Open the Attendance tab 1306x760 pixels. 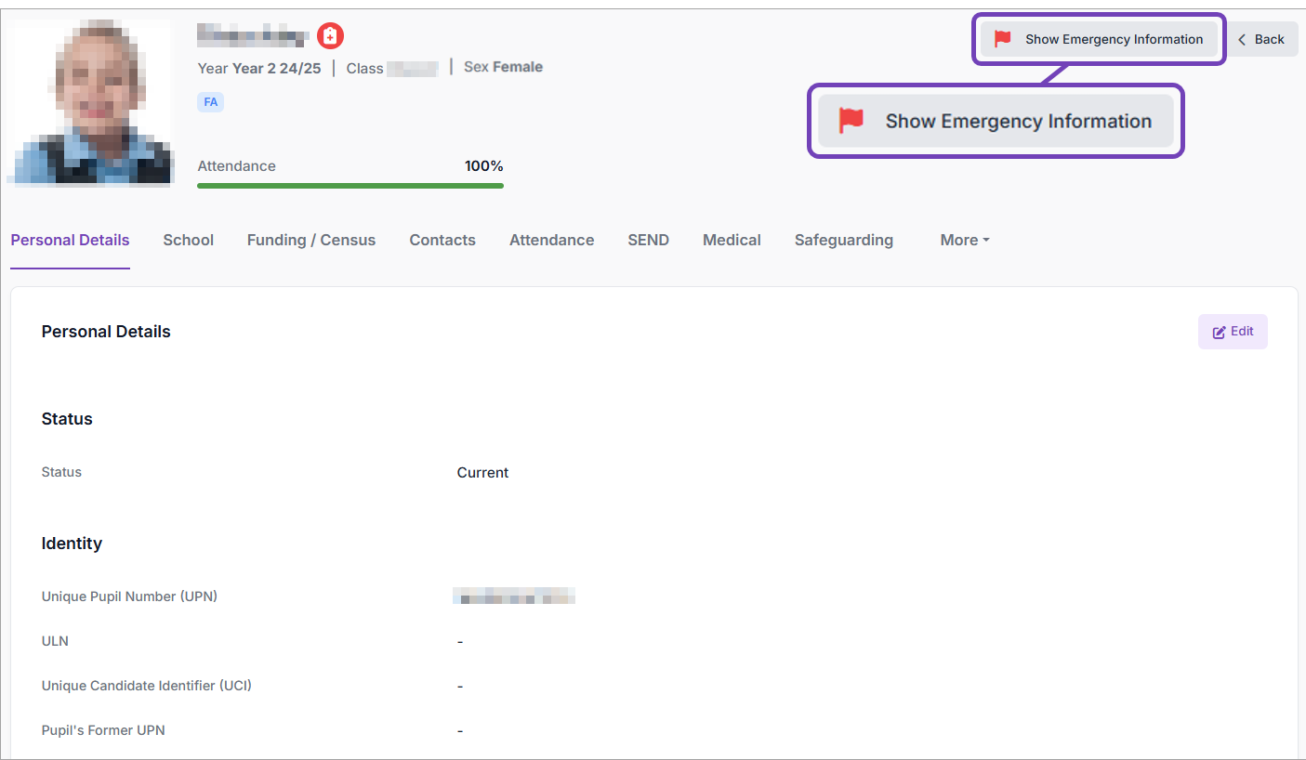551,240
